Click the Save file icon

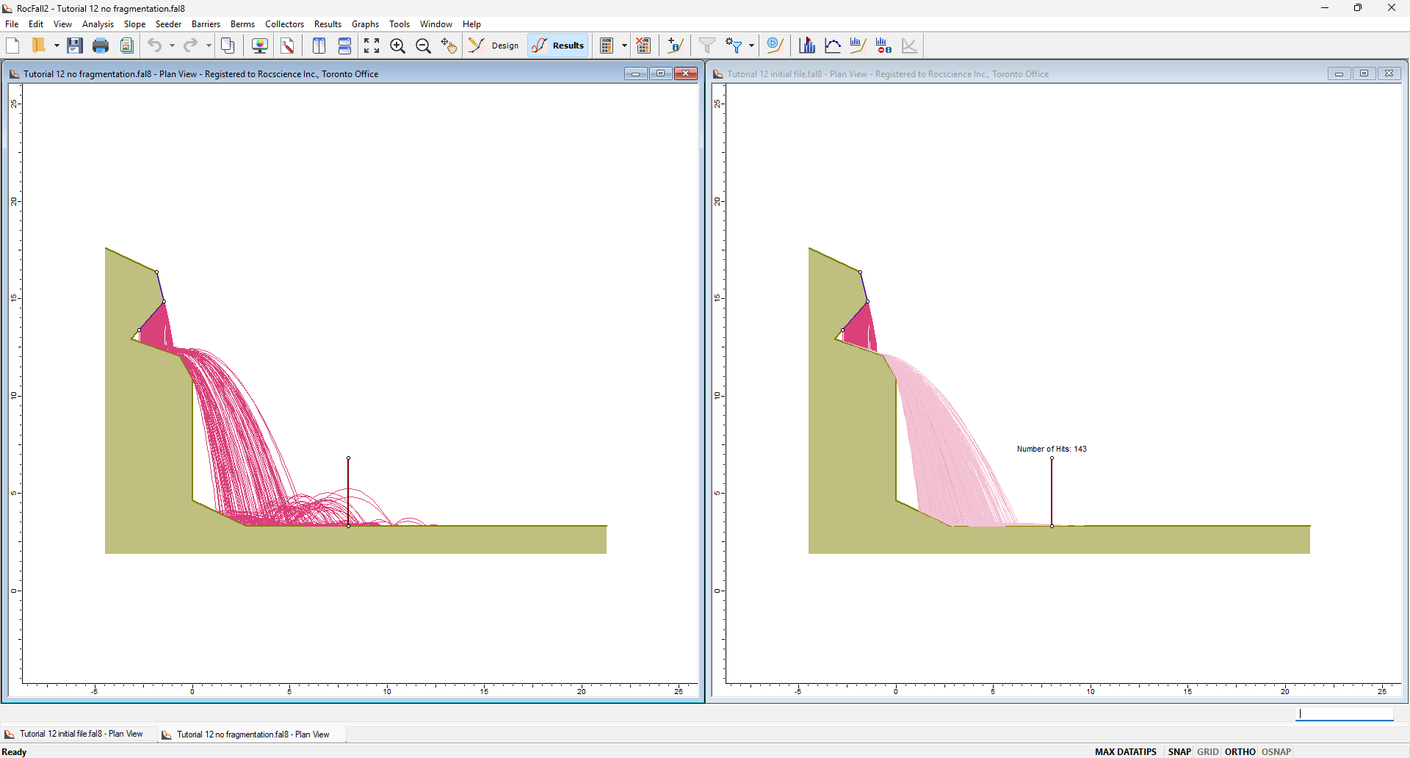74,46
